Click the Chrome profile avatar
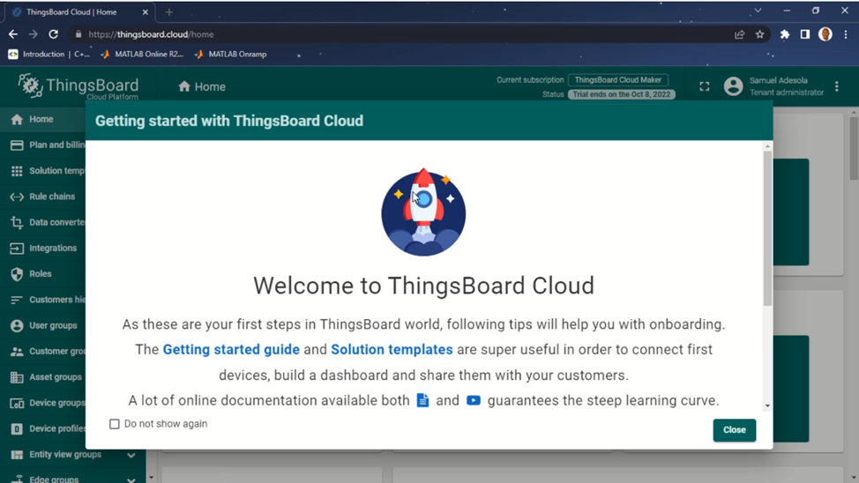This screenshot has width=859, height=483. 825,34
